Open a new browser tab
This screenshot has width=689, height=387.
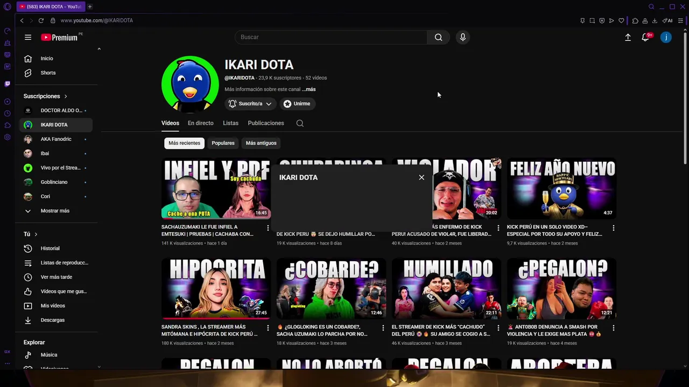90,6
